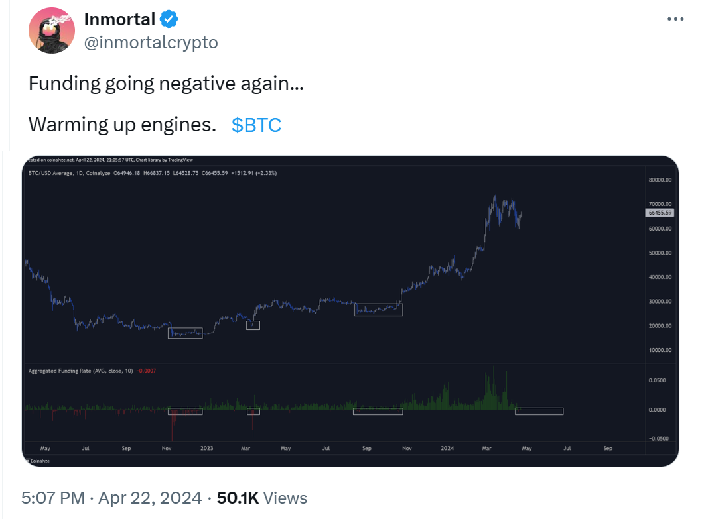Click the Coinalyze logo in chart footer
Viewport: 702px width, 519px height.
pyautogui.click(x=38, y=461)
